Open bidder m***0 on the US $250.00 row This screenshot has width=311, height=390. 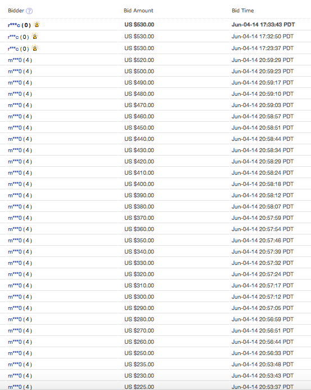pyautogui.click(x=15, y=353)
